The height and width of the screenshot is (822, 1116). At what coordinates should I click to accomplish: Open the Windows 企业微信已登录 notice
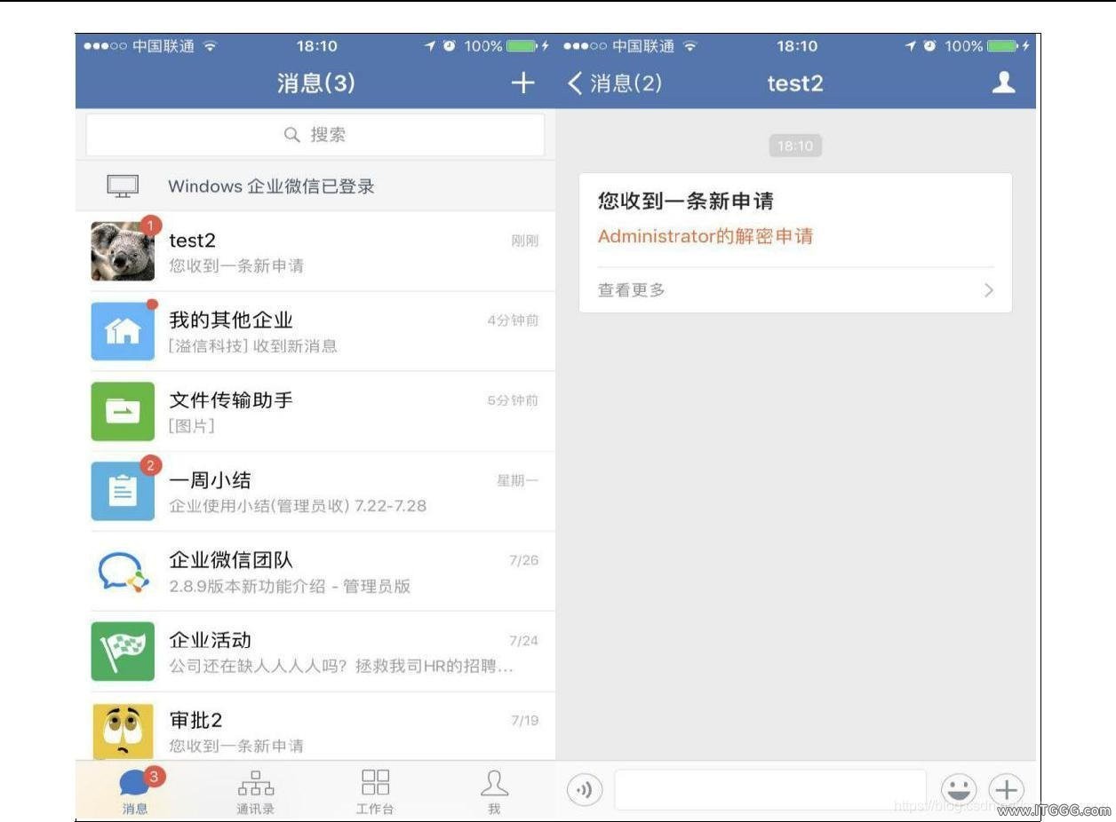click(x=315, y=186)
